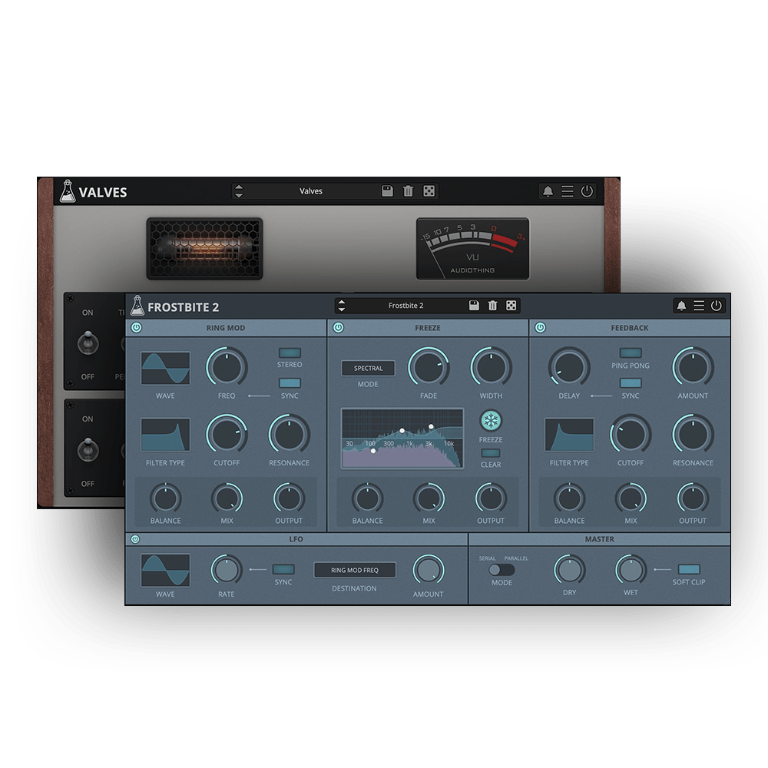Click Master Wet knob

coord(631,570)
